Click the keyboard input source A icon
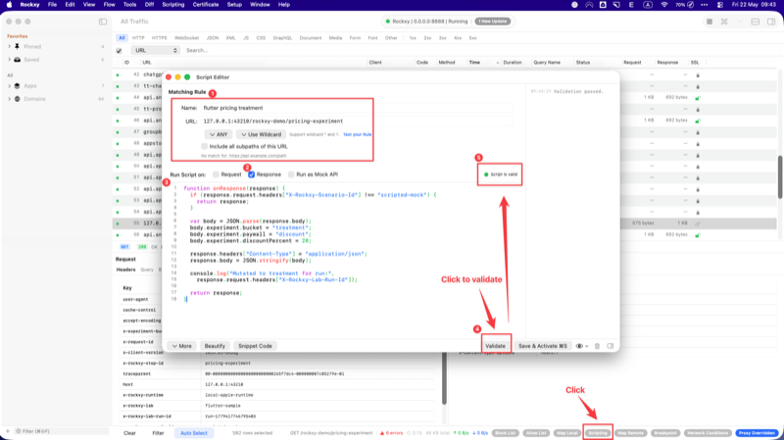The height and width of the screenshot is (440, 784). [648, 5]
